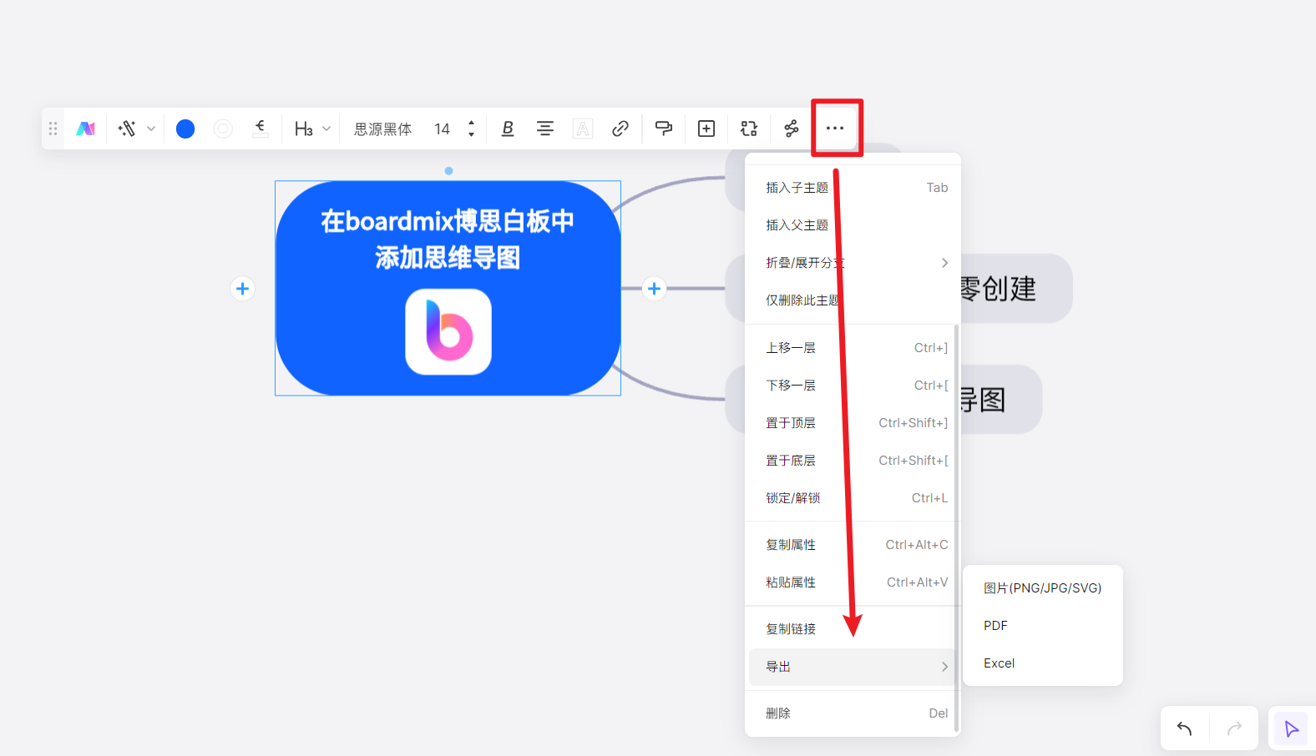Screen dimensions: 1316x756
Task: Choose 删除 from the menu
Action: click(853, 713)
